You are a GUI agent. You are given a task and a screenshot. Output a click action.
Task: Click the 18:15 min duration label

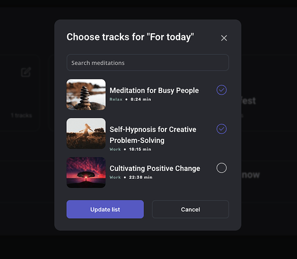tap(140, 149)
